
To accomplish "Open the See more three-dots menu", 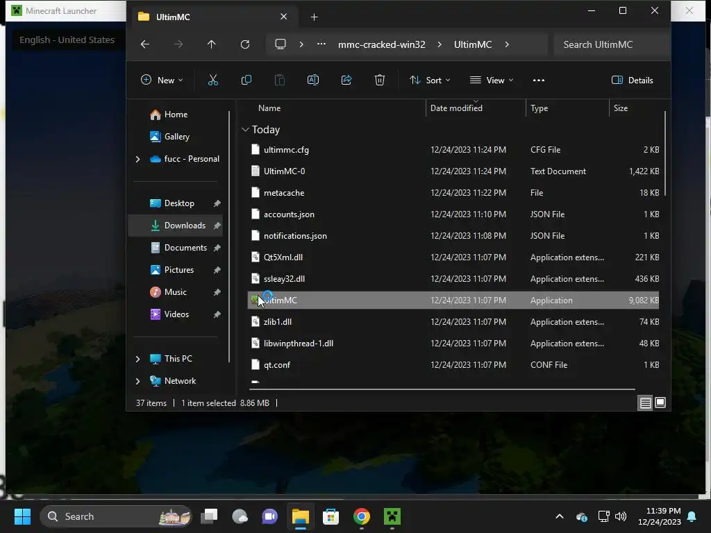I will click(x=539, y=81).
